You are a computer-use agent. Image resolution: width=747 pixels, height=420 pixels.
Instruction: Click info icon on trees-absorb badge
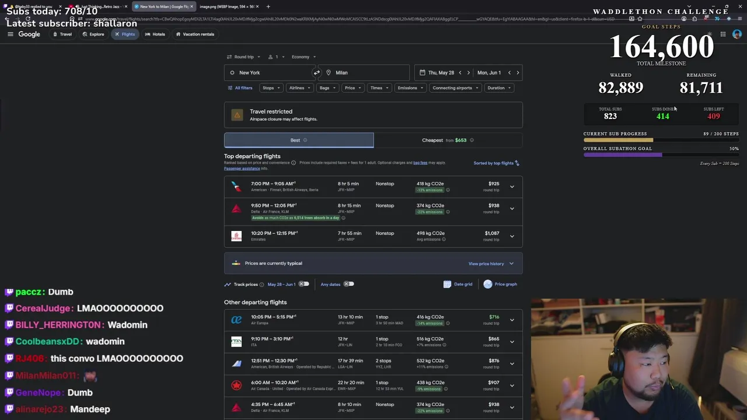tap(343, 218)
